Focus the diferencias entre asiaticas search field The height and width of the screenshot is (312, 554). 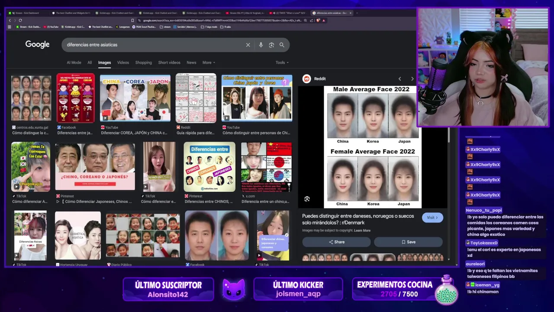pos(154,45)
